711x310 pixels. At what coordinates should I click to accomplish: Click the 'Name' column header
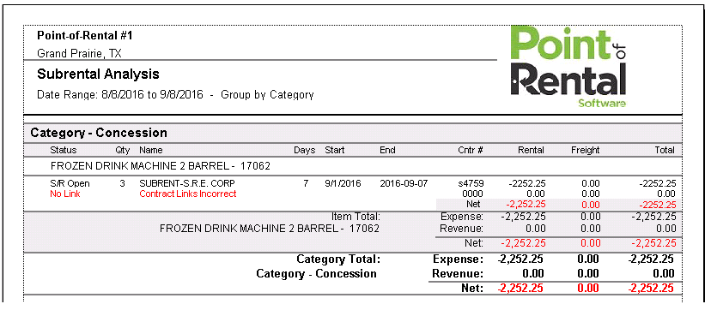(151, 150)
